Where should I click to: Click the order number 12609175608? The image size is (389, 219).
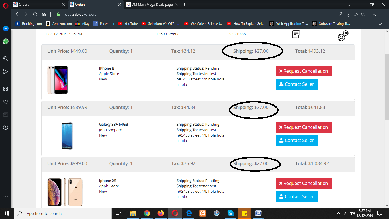168,34
